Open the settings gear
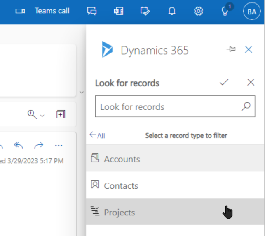Image resolution: width=265 pixels, height=236 pixels. [x=199, y=11]
